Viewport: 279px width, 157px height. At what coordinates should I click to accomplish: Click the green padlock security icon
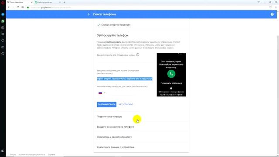[x=28, y=7]
